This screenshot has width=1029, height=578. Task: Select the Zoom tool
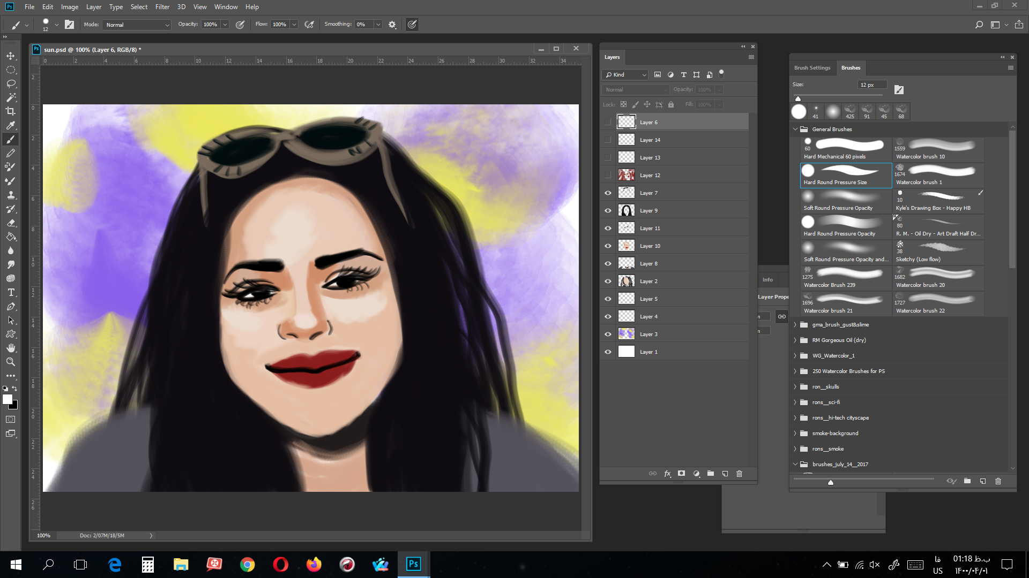pyautogui.click(x=11, y=362)
